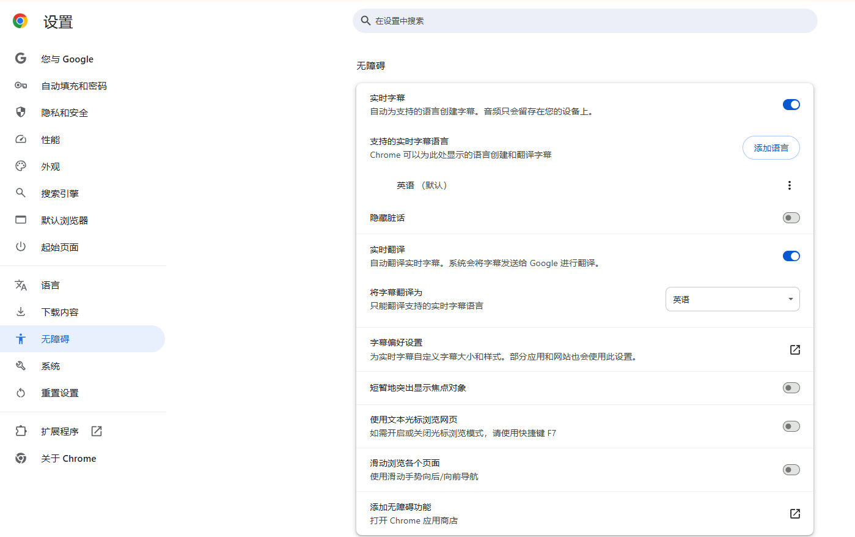Click the 支持的实时字幕语言 label
The image size is (855, 537).
click(x=409, y=141)
